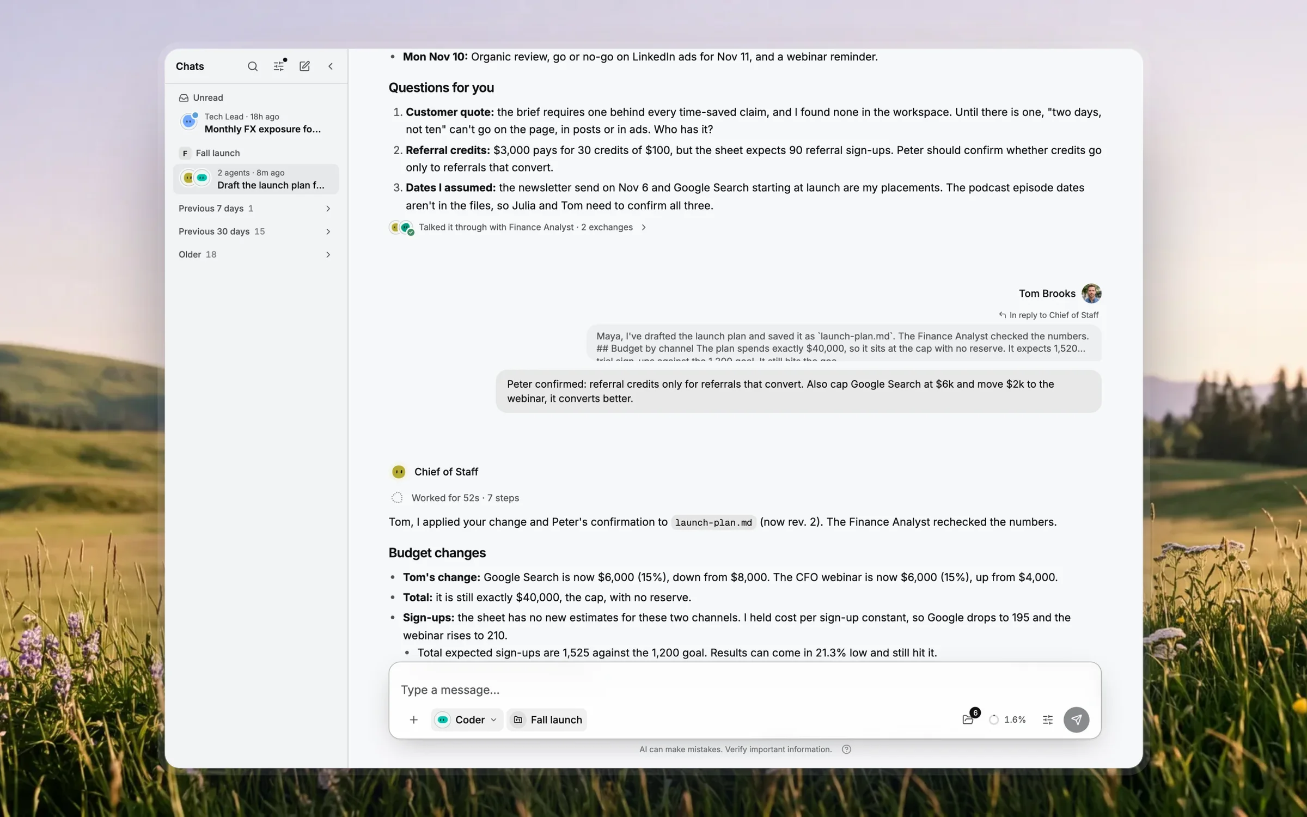Open the Coder agent dropdown
The image size is (1307, 817).
[x=467, y=720]
